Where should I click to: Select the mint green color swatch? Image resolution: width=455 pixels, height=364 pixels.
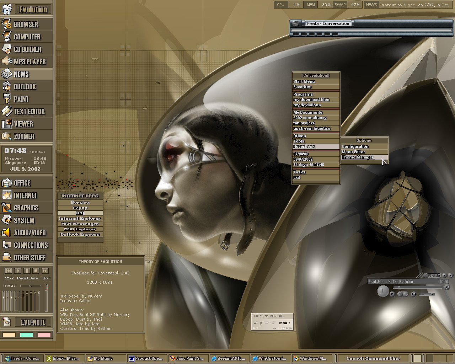[x=27, y=335]
